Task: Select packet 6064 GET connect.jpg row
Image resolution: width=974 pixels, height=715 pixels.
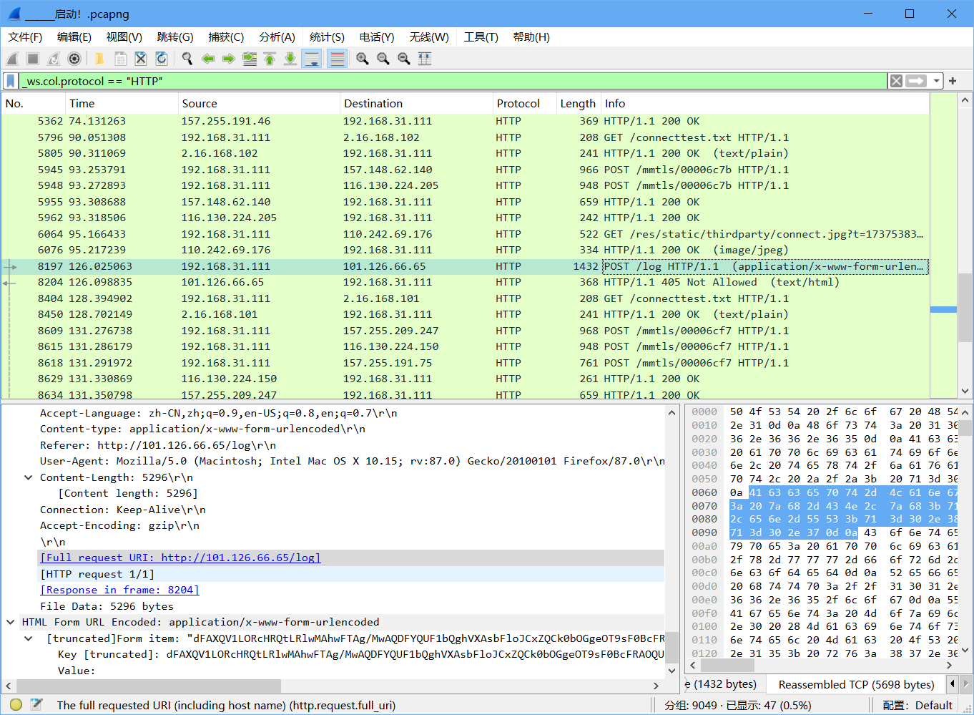Action: (465, 234)
